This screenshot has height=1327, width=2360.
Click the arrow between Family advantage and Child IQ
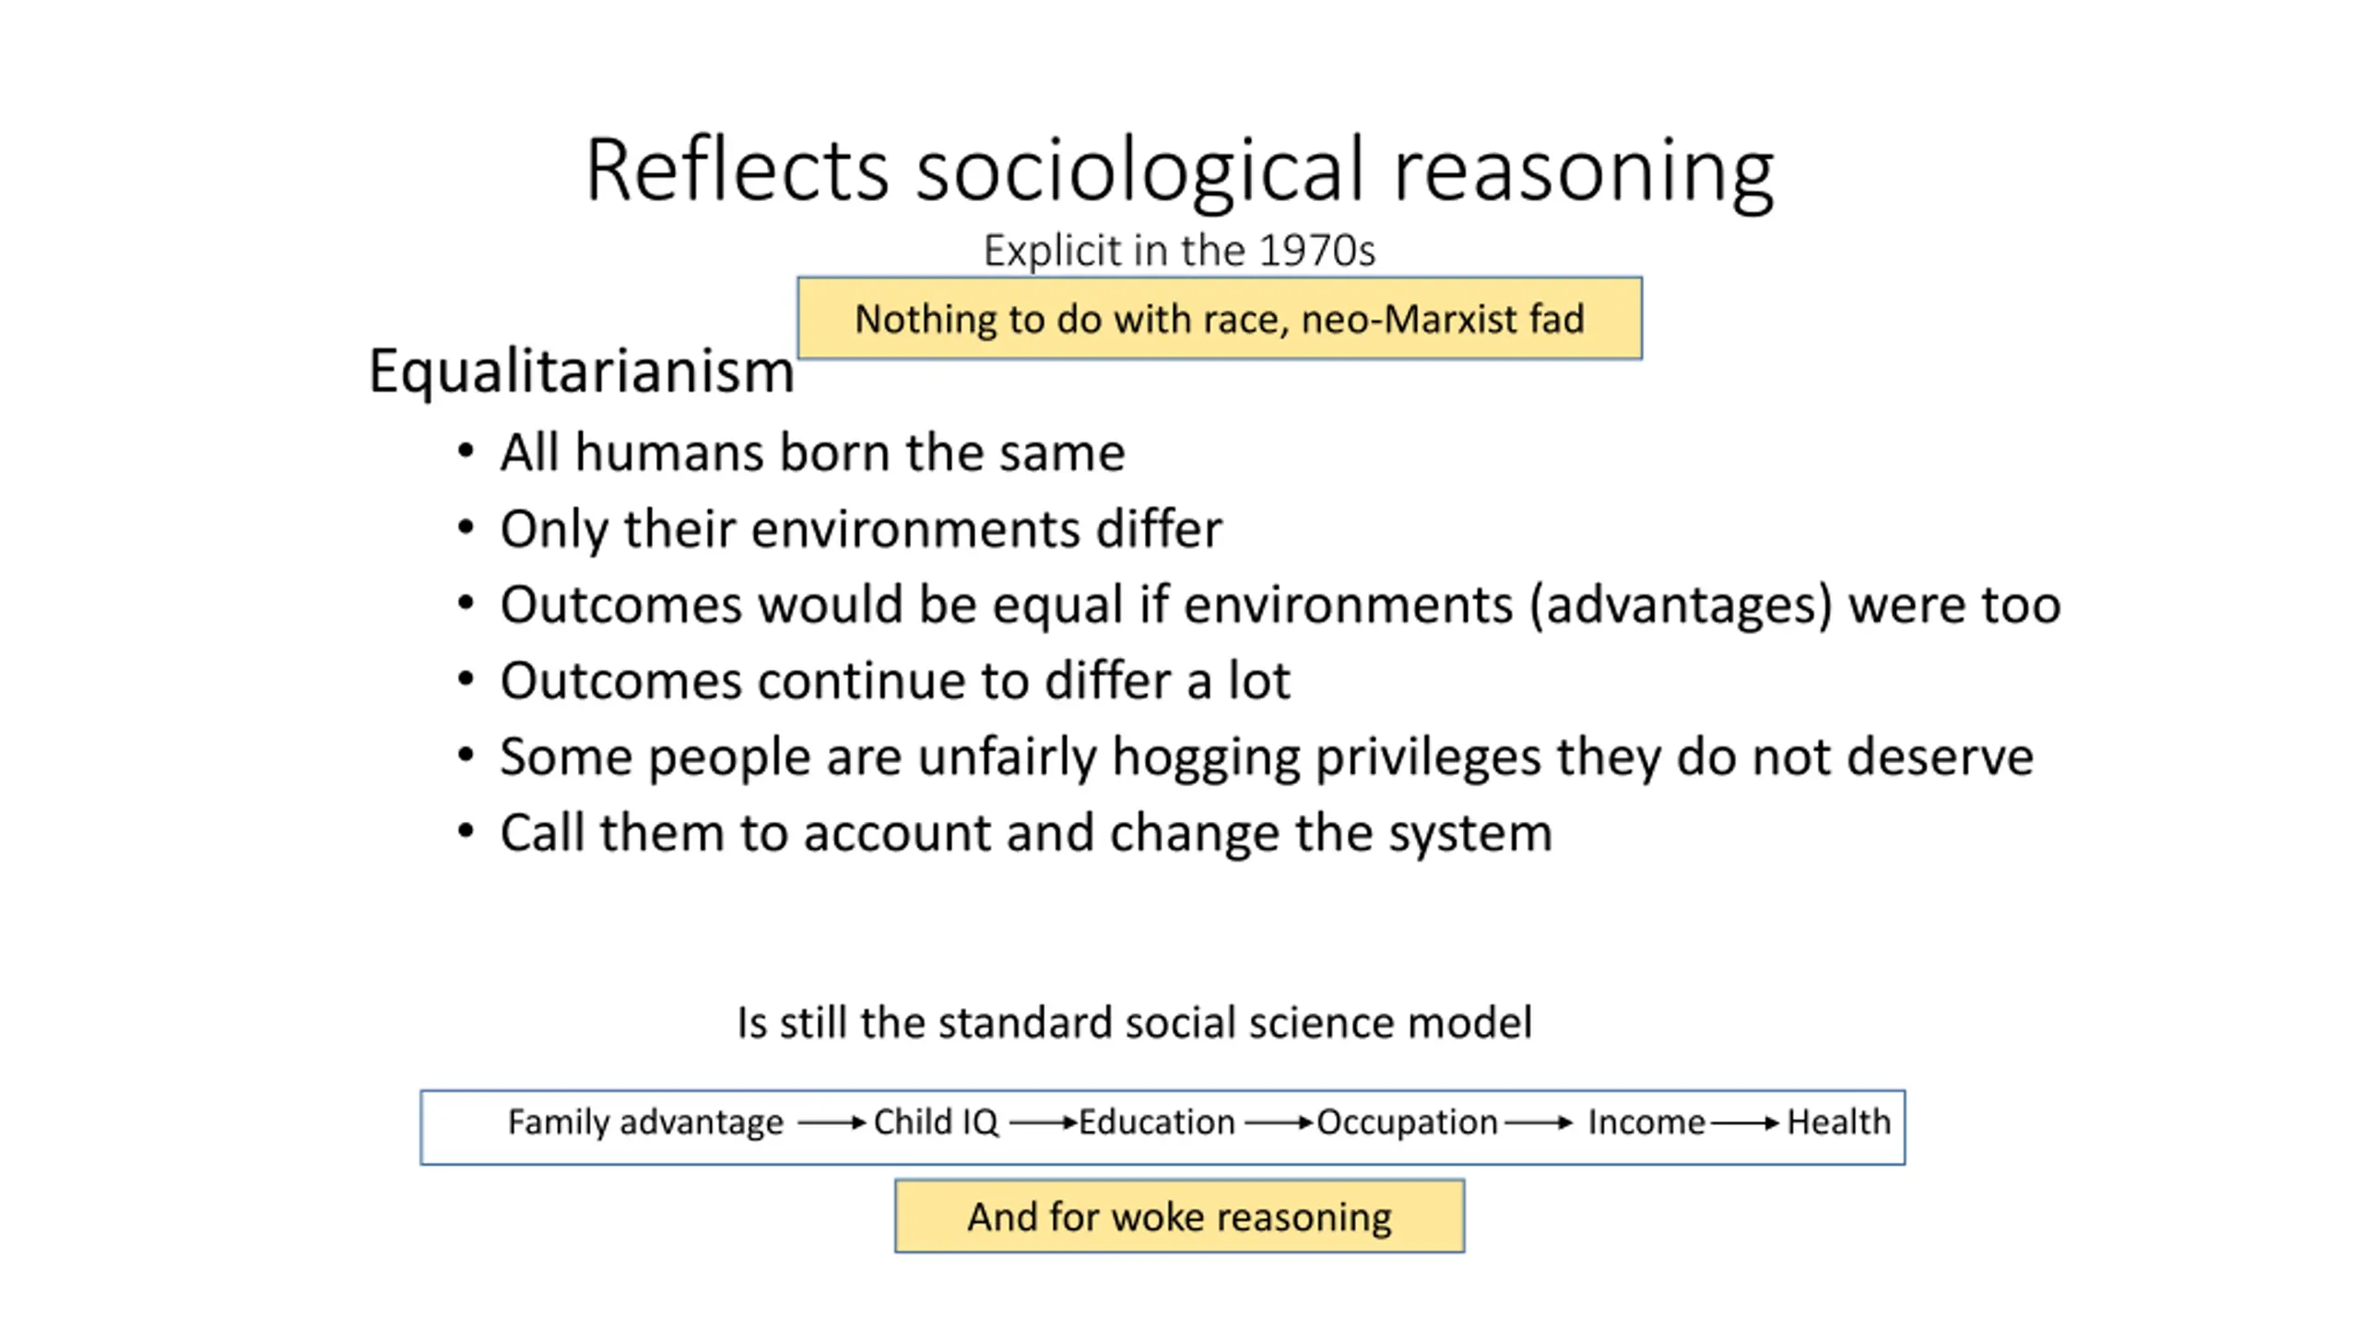tap(832, 1122)
